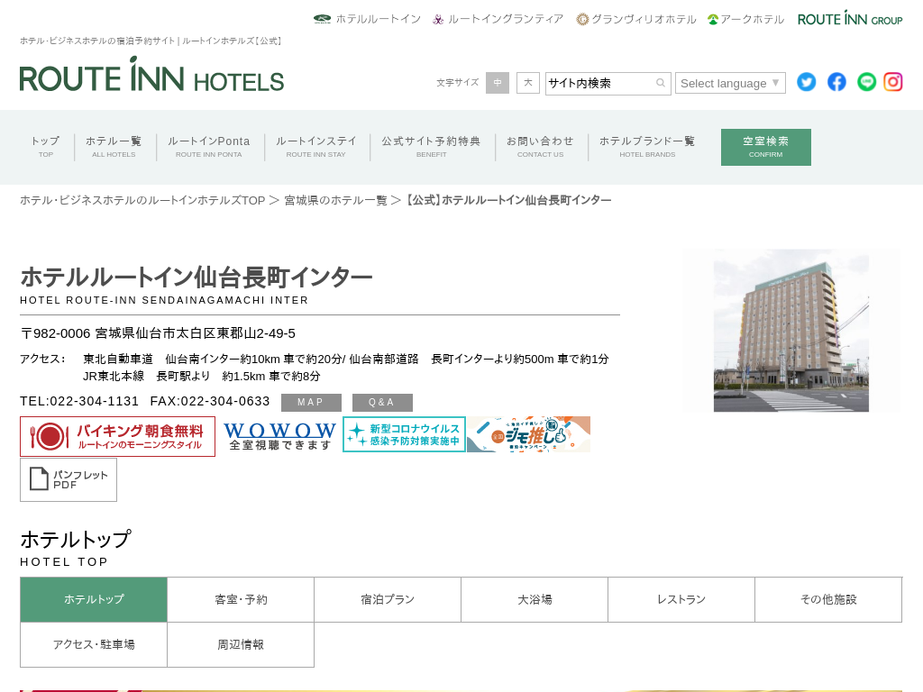Click telephone number TEL:022-304-1131
The height and width of the screenshot is (692, 923).
tap(79, 401)
